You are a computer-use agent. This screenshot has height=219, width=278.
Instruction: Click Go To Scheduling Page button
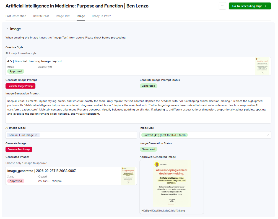(250, 6)
